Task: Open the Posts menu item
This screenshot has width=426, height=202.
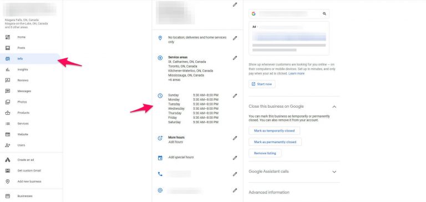Action: [x=31, y=48]
